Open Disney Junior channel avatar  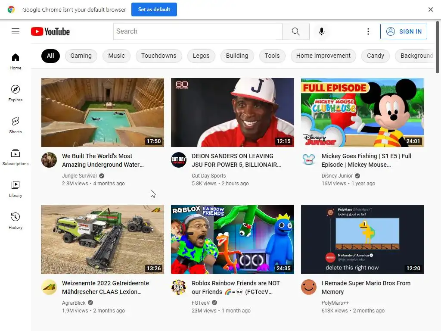coord(309,160)
